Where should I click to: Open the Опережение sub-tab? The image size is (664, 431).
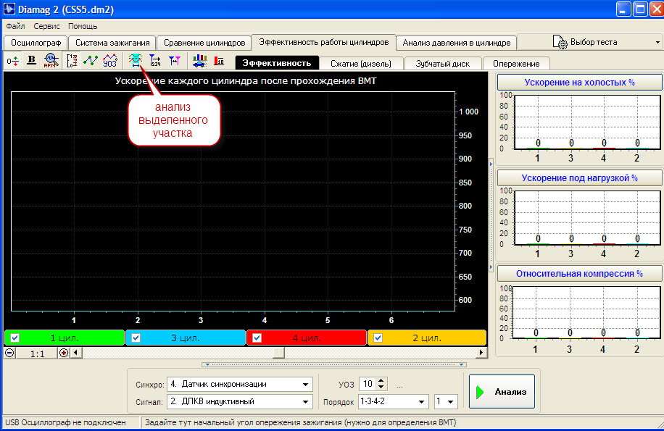coord(516,64)
